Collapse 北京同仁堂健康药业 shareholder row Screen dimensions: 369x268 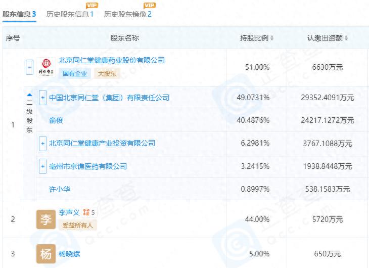point(29,67)
